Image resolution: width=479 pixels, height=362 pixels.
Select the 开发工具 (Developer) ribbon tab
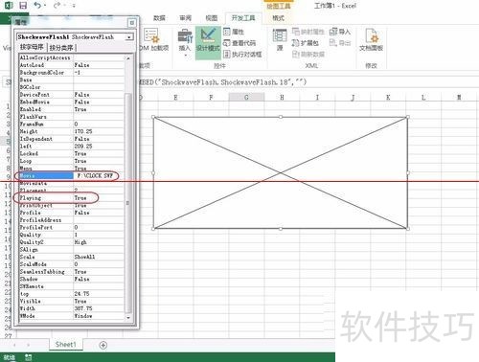click(x=243, y=18)
